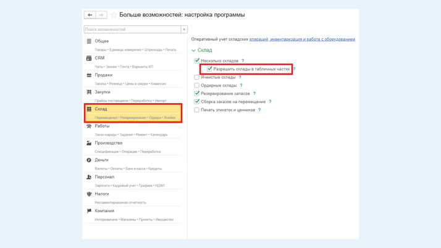This screenshot has height=248, width=441.
Task: Click the page title Больше возможностей
Action: [182, 15]
